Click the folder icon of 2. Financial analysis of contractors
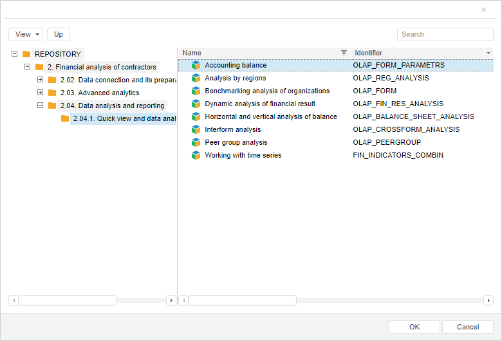Viewport: 502px width, 341px height. click(x=39, y=67)
